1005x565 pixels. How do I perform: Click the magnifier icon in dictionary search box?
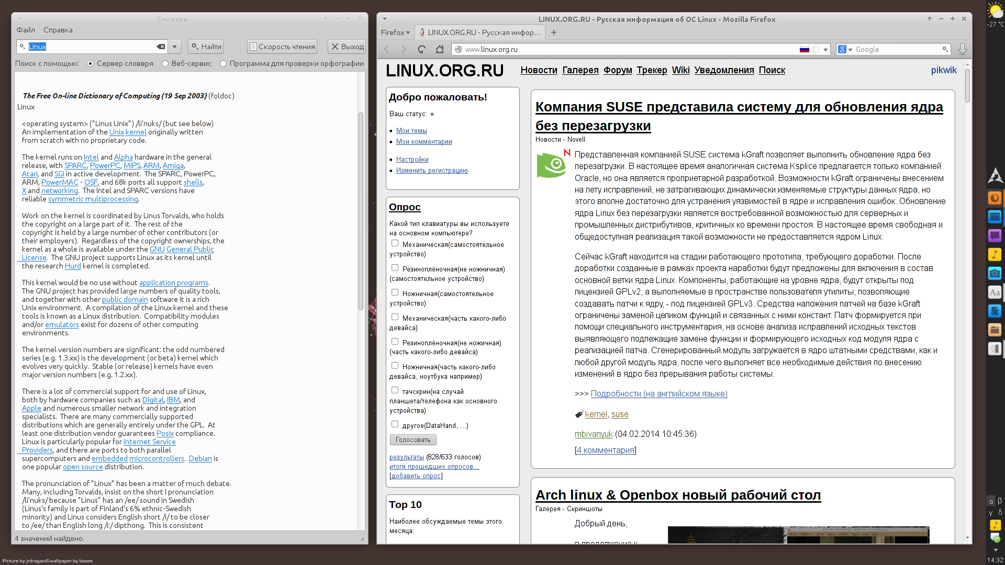[23, 47]
